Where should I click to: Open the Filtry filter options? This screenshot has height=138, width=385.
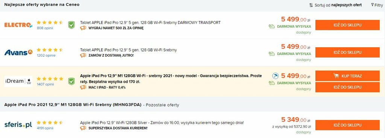point(377,5)
